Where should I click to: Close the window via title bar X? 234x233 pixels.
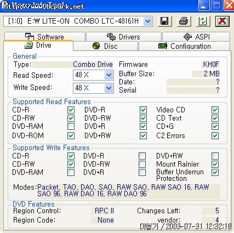pyautogui.click(x=229, y=5)
